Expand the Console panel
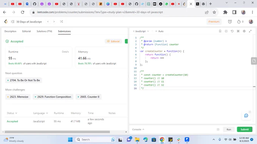257x144 pixels. click(138, 129)
